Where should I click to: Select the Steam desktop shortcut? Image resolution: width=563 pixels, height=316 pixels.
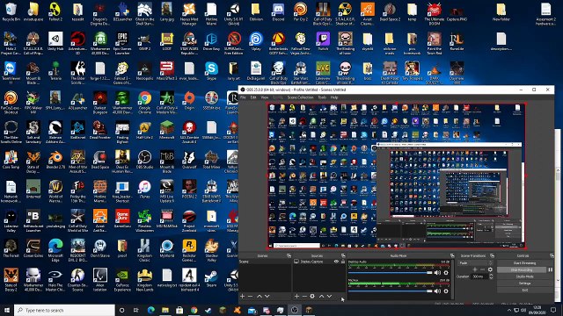click(x=211, y=278)
